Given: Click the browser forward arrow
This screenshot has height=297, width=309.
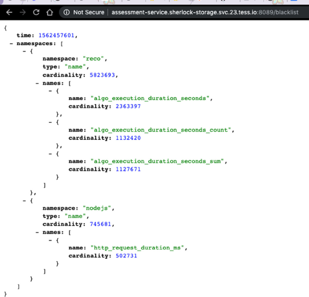Looking at the screenshot, I should click(22, 12).
